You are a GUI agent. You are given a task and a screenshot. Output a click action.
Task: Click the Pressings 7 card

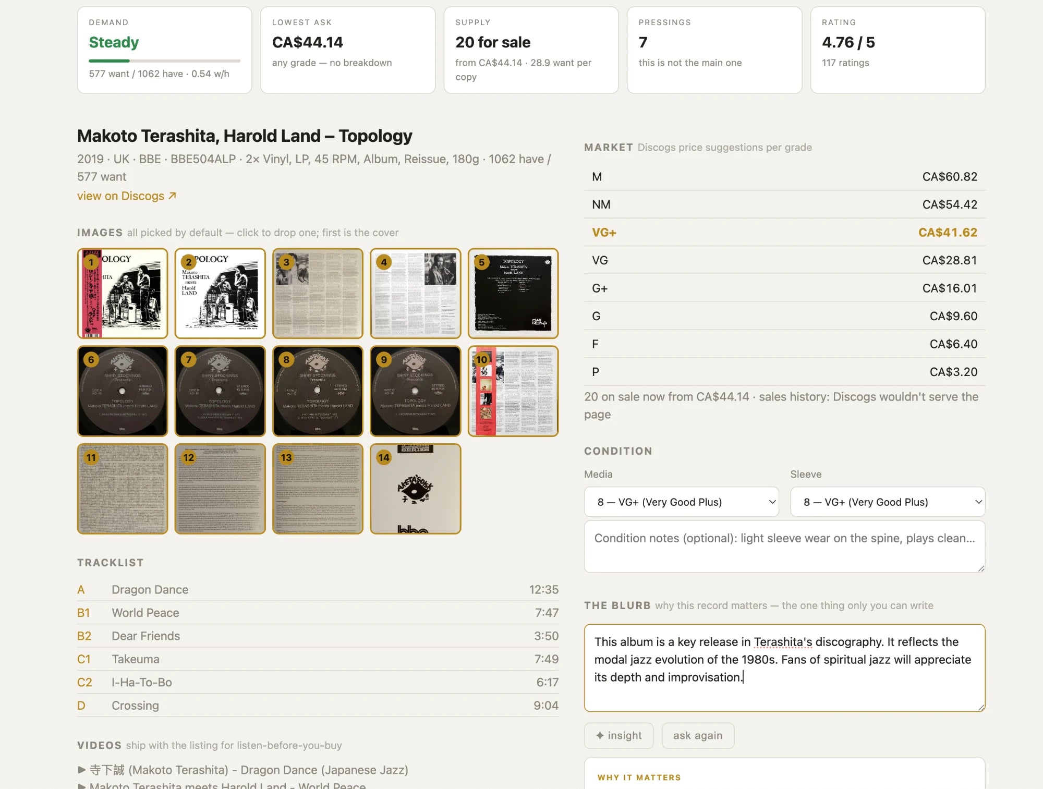point(714,50)
